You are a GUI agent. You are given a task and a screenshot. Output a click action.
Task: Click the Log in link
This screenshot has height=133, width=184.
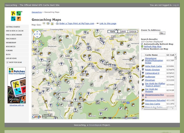pyautogui.click(x=176, y=5)
